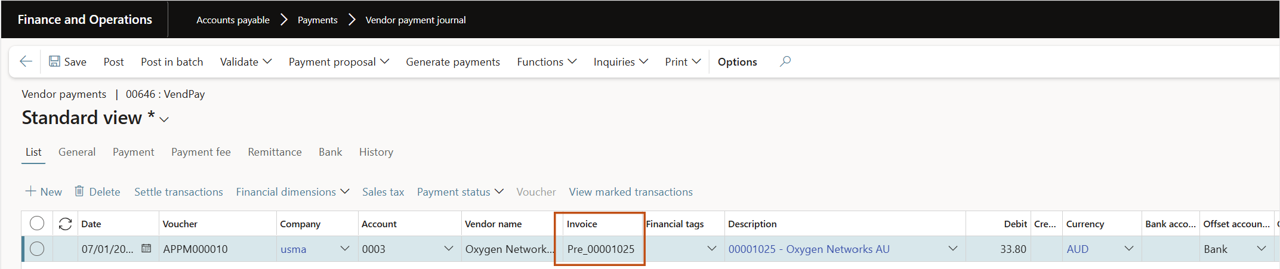Open the Validate menu

pyautogui.click(x=246, y=61)
